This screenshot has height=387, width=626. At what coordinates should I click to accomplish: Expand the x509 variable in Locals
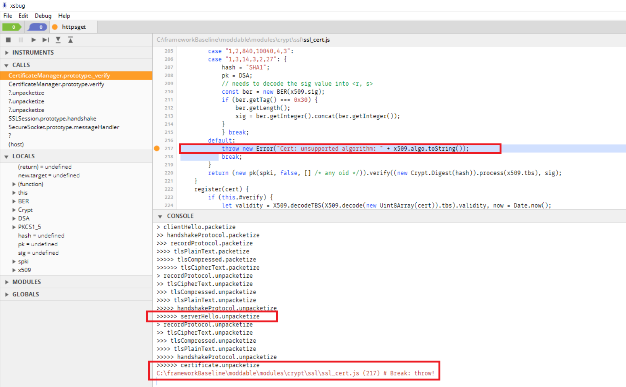point(15,270)
